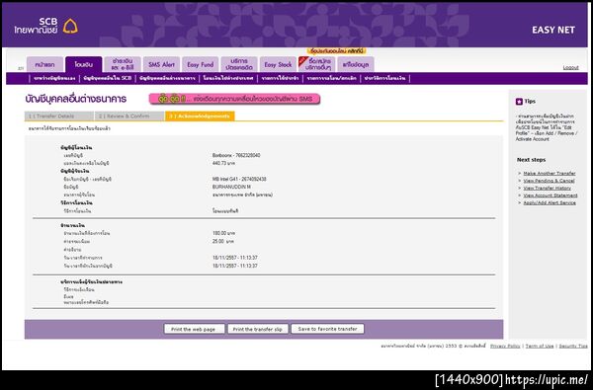The width and height of the screenshot is (593, 390).
Task: Select the โอนเงิน transfer tab
Action: tap(84, 64)
